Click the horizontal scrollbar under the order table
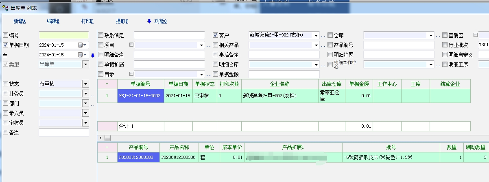Screen dimensions: 489x182 coord(107,138)
